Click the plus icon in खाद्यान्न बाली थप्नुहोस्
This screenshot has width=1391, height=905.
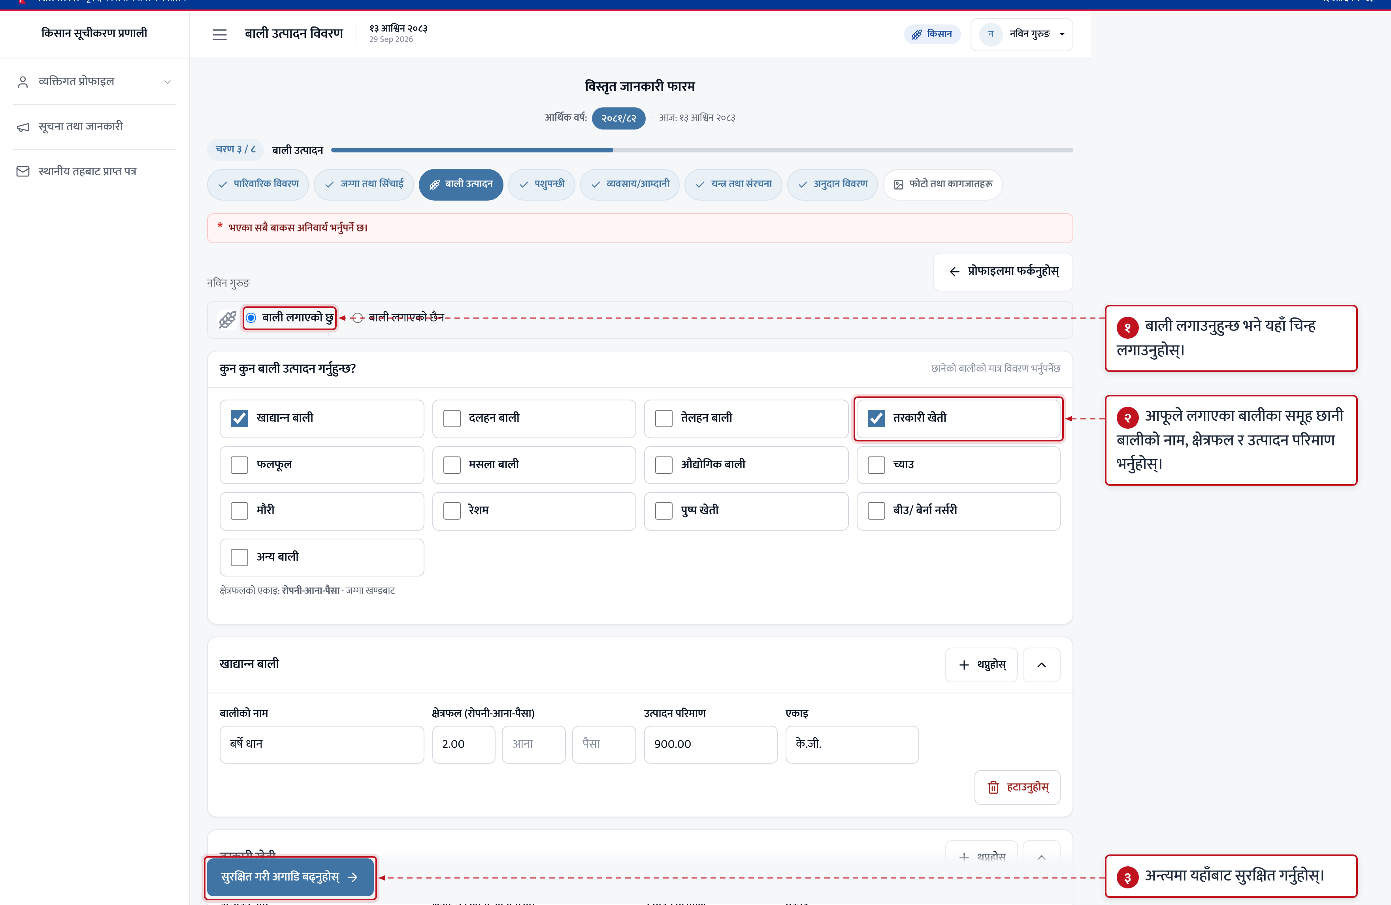tap(964, 665)
